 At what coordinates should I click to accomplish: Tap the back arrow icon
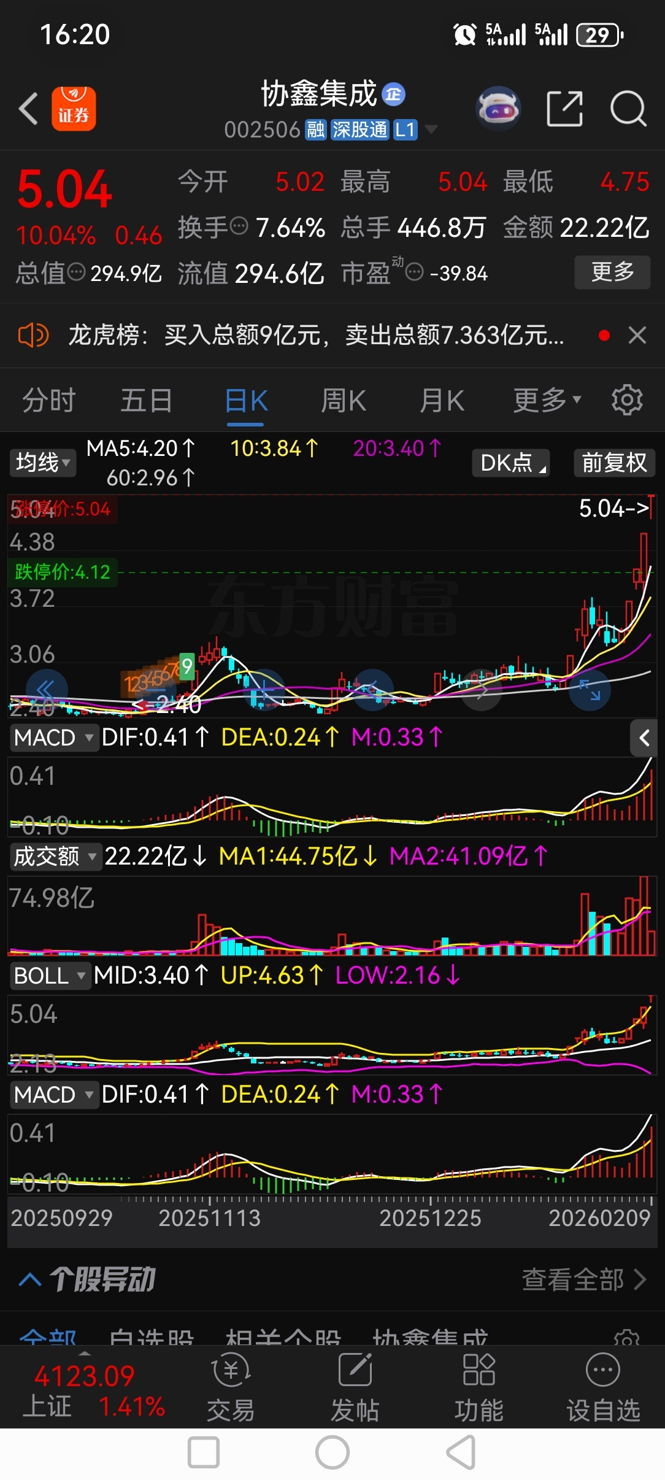pos(28,109)
